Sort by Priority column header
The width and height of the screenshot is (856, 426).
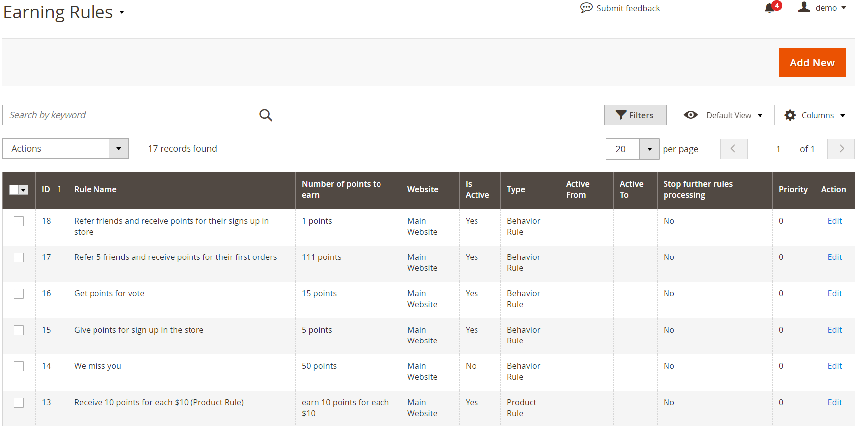point(793,190)
